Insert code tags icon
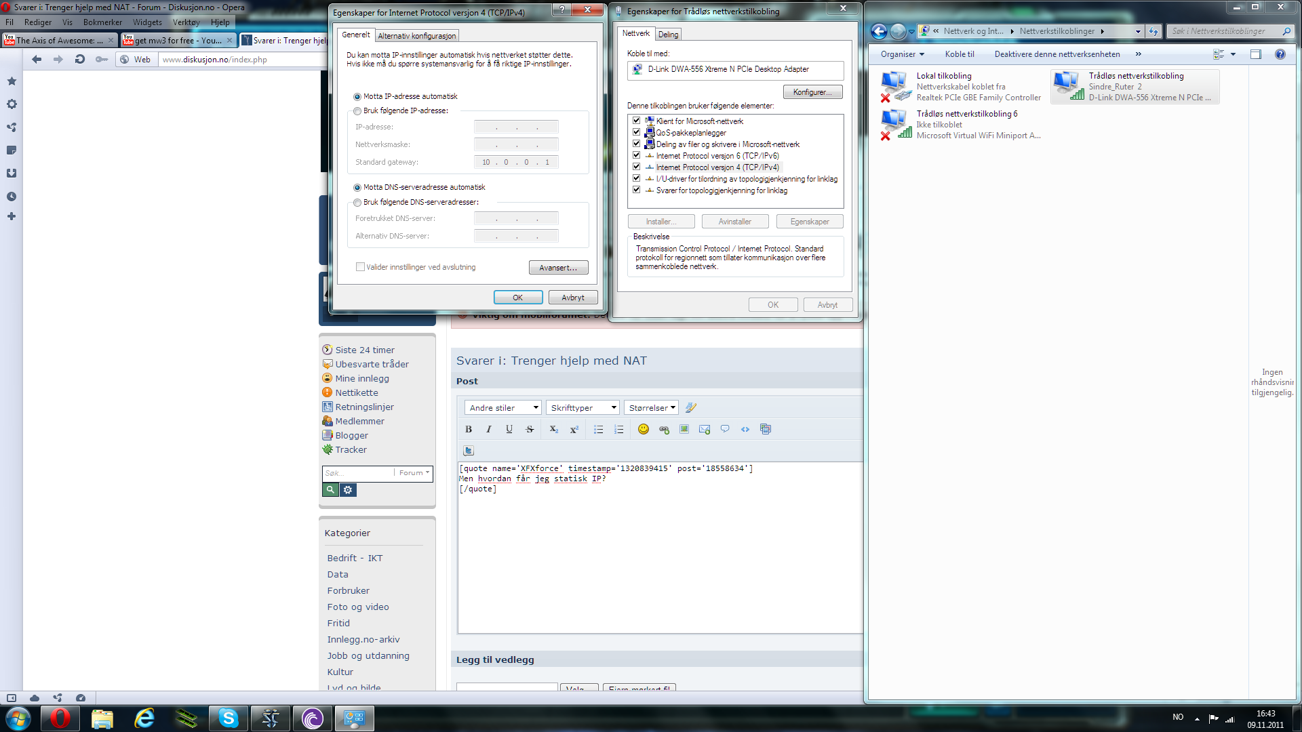 point(745,429)
